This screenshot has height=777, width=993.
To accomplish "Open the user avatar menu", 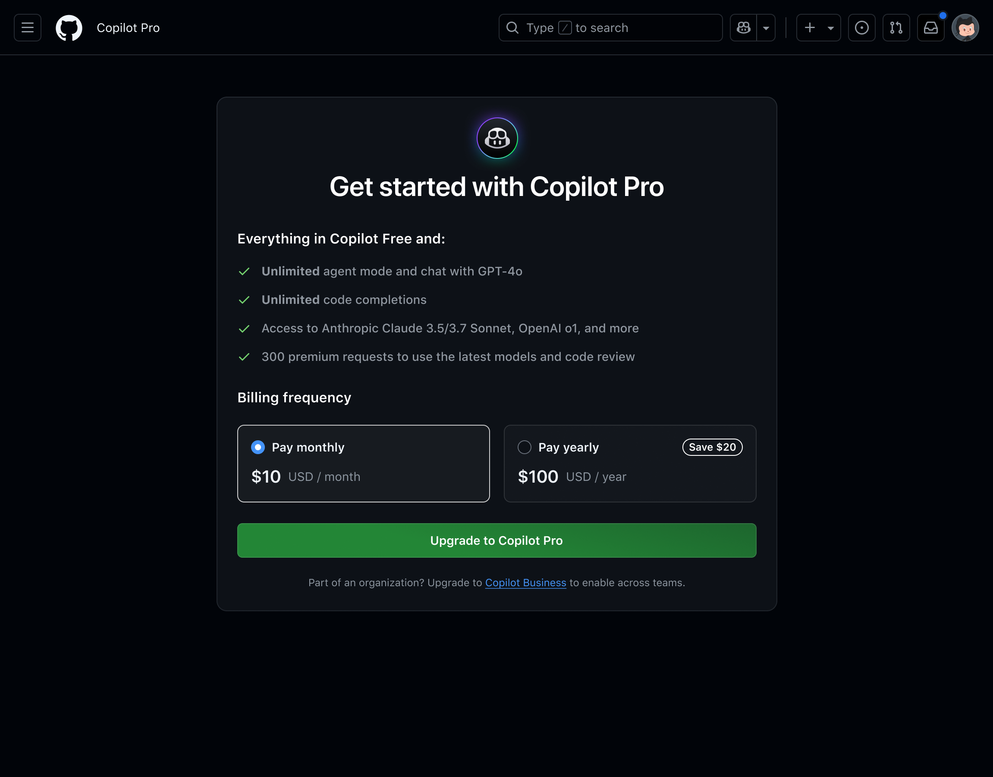I will (965, 28).
